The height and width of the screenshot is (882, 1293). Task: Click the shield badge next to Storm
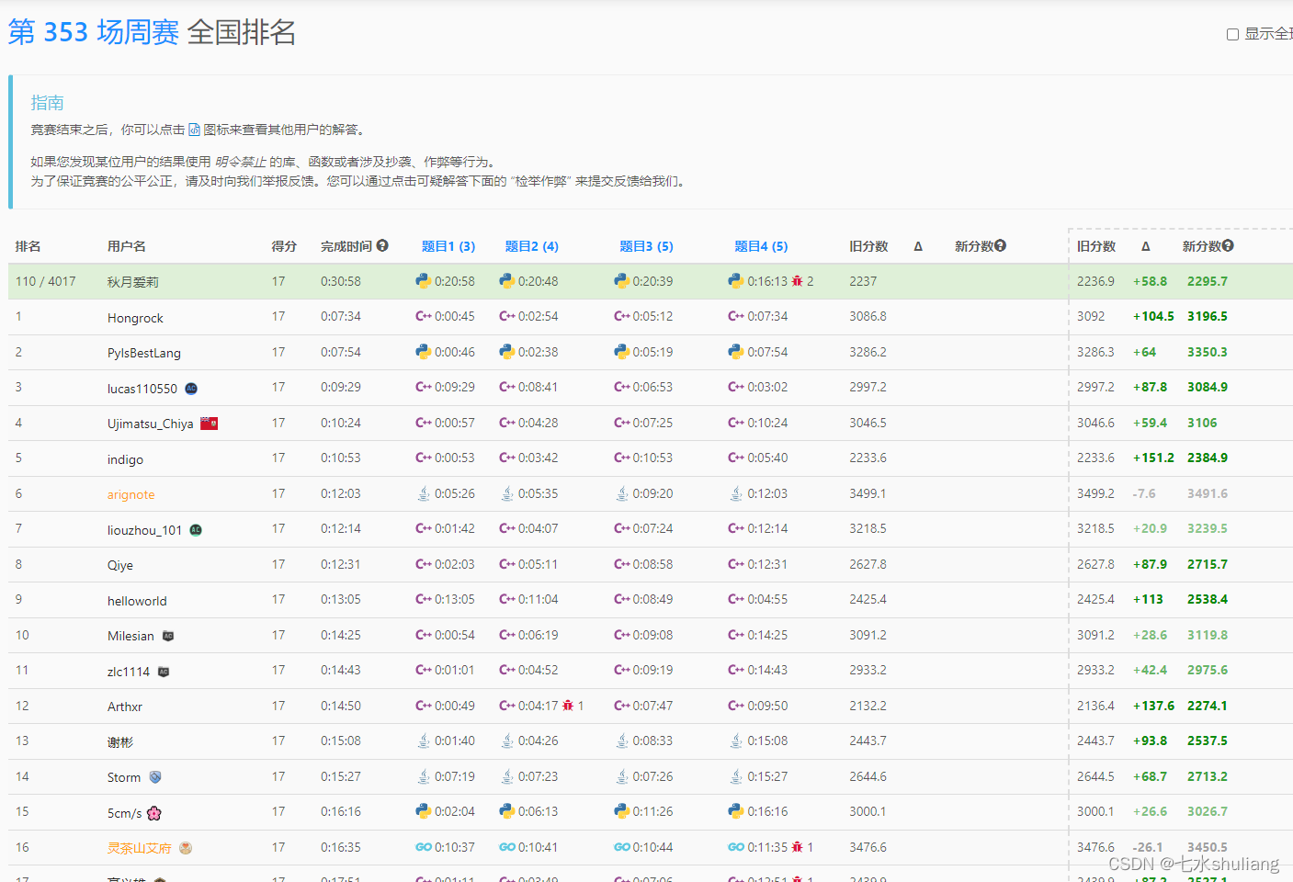[x=155, y=777]
